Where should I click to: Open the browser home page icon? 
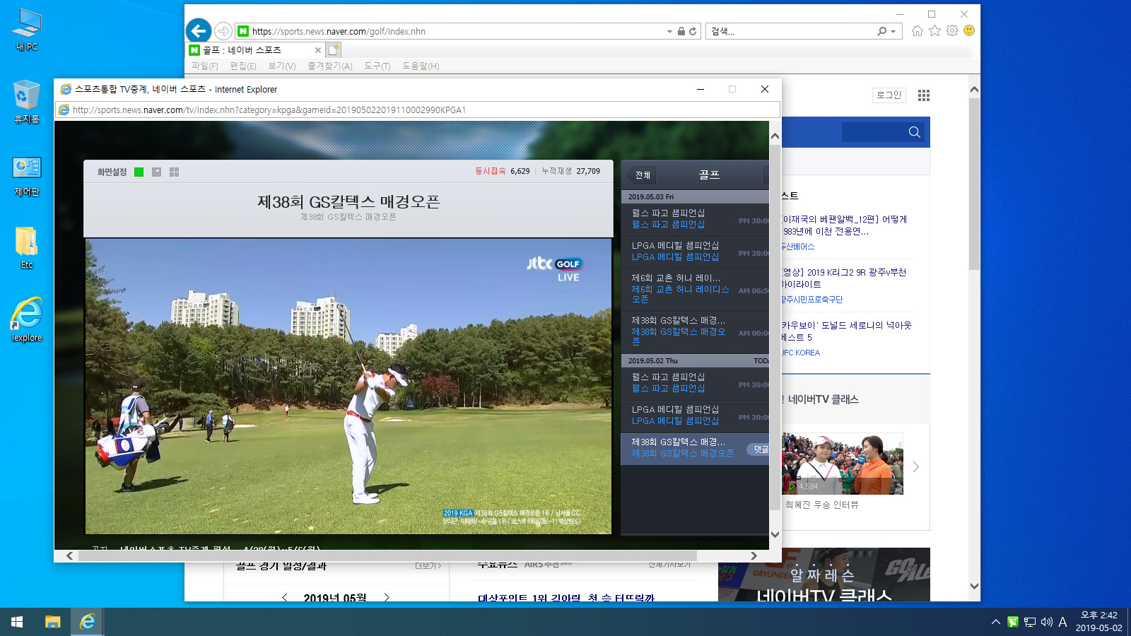coord(918,30)
